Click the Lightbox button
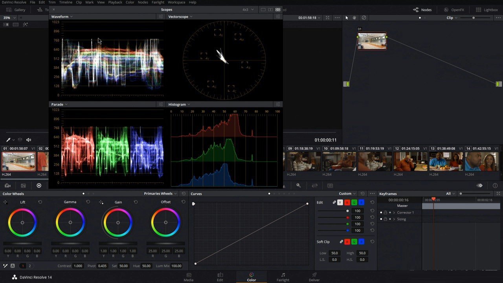503x283 pixels. (x=486, y=10)
